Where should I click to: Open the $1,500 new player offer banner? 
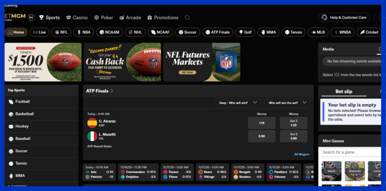click(43, 62)
